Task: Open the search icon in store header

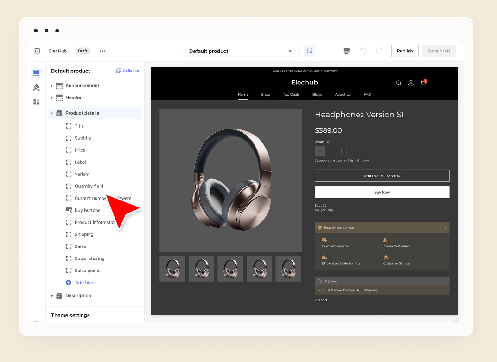Action: (398, 83)
